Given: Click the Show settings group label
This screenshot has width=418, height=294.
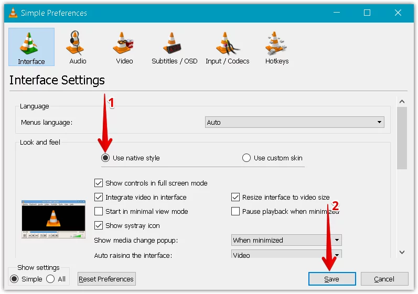Looking at the screenshot, I should pos(38,267).
